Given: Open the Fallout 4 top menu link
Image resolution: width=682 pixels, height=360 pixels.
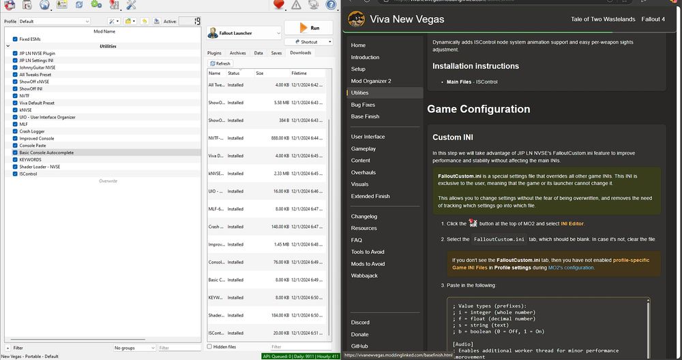Looking at the screenshot, I should tap(653, 19).
